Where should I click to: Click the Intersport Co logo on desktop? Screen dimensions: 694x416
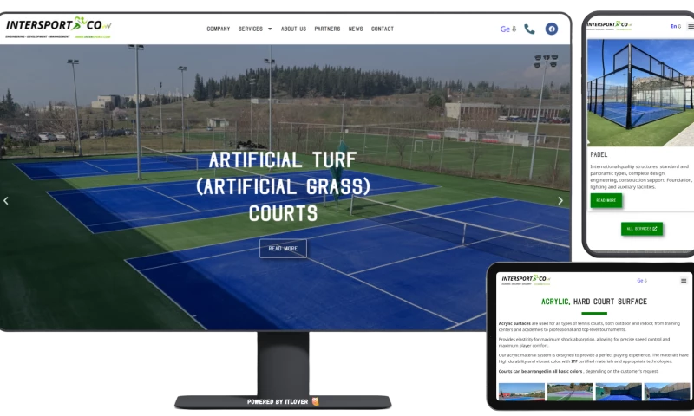(x=58, y=28)
